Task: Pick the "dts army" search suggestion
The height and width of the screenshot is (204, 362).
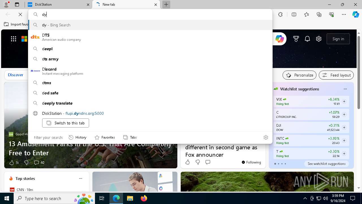Action: coord(150,59)
